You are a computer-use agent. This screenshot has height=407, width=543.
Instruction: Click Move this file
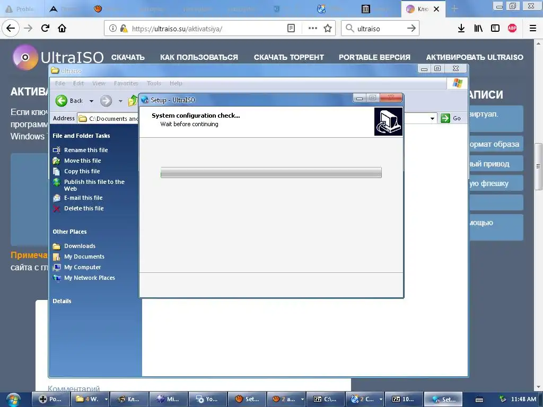pos(82,161)
